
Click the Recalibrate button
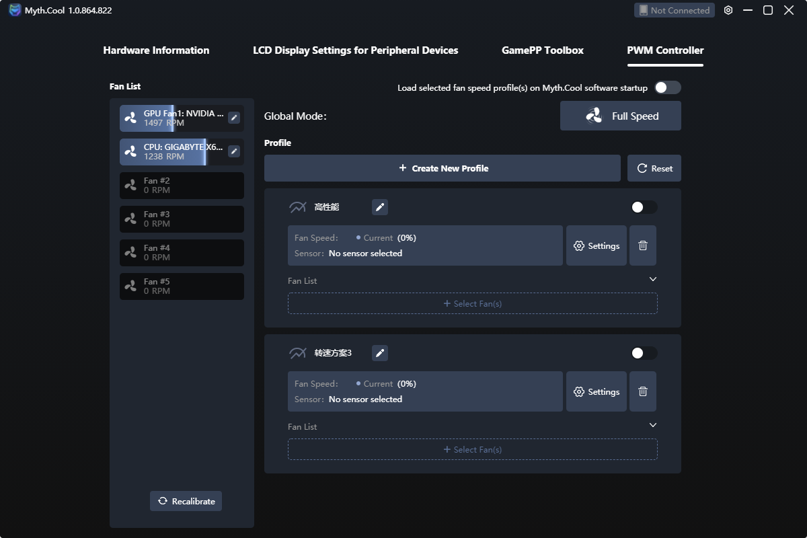coord(186,501)
